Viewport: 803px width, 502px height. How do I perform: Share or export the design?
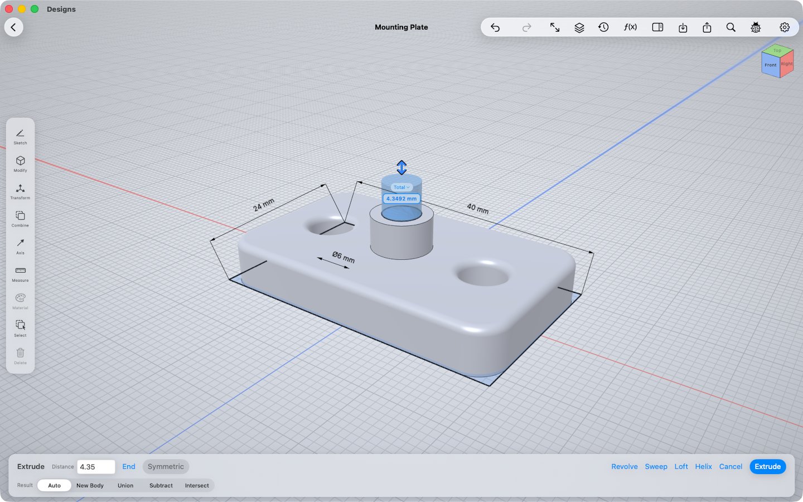tap(707, 27)
